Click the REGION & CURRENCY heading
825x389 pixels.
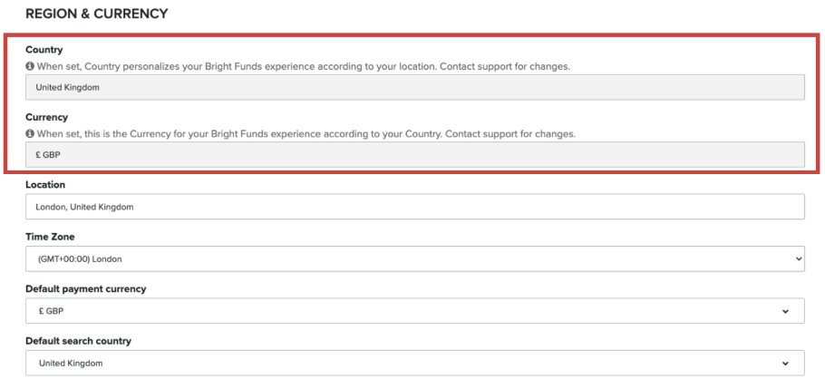point(96,15)
